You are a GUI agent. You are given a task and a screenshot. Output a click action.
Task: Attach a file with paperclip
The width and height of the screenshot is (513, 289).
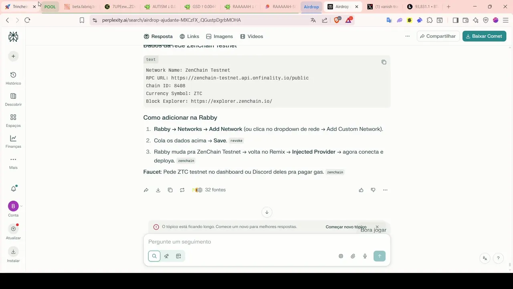click(353, 256)
